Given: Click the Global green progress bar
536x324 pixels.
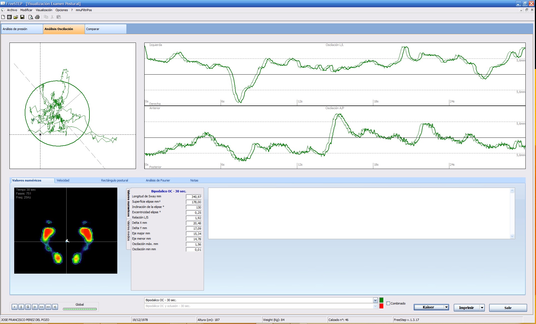Looking at the screenshot, I should [80, 309].
